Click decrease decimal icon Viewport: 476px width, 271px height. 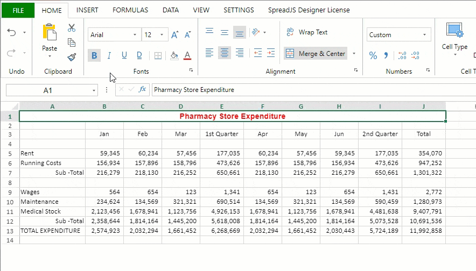pos(415,55)
